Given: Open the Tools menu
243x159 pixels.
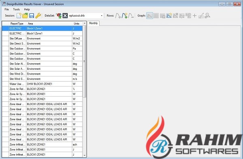Looking at the screenshot, I should (x=17, y=9).
